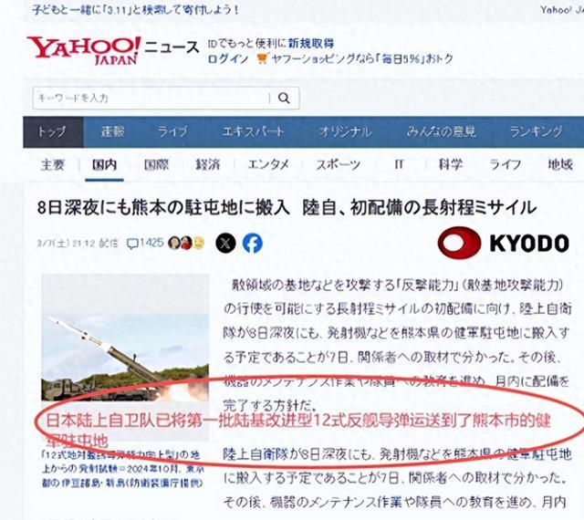Viewport: 584px width, 520px height.
Task: Click the keyword search field
Action: pyautogui.click(x=151, y=99)
